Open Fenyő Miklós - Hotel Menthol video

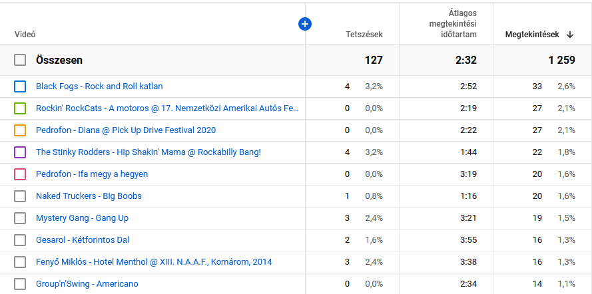[154, 262]
